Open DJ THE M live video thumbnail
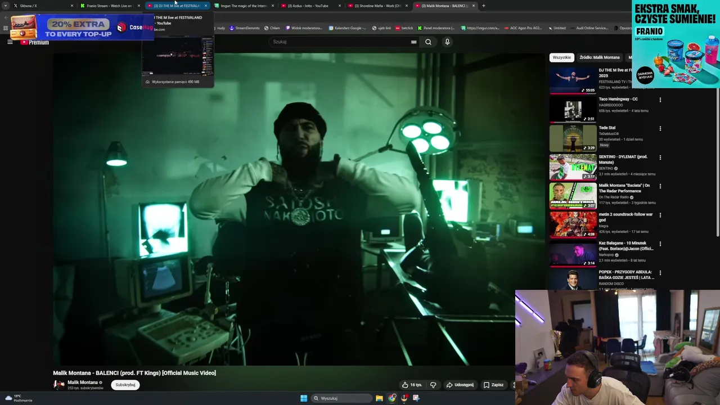 (573, 80)
